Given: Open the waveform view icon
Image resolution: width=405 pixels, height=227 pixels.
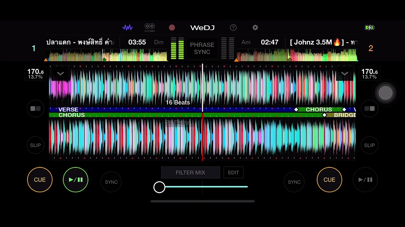Looking at the screenshot, I should (x=128, y=28).
